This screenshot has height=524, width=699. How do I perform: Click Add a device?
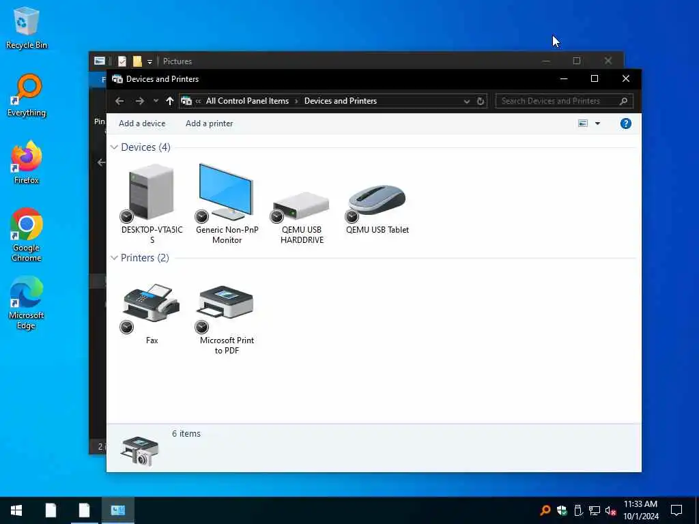142,123
